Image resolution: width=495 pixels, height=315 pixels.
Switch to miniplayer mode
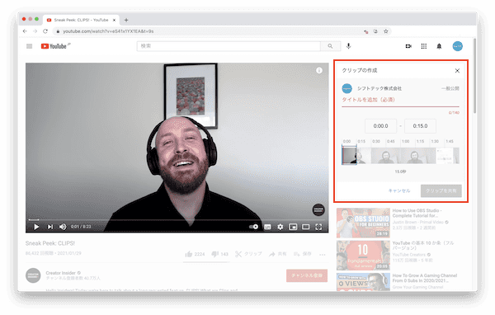[293, 227]
